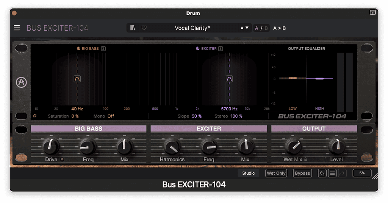Open the preset library browser icon
The width and height of the screenshot is (388, 203).
133,28
